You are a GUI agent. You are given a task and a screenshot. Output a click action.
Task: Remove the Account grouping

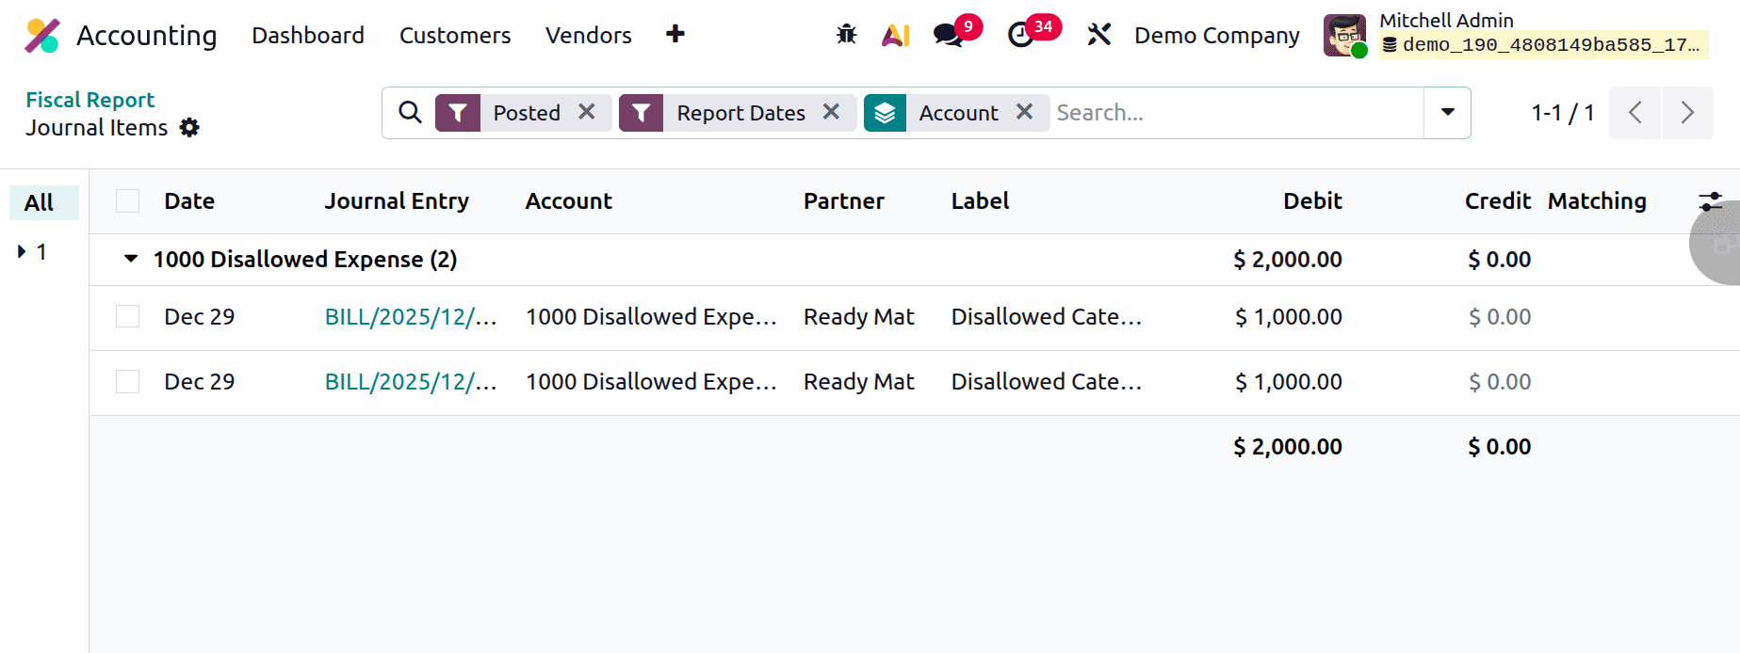1024,112
